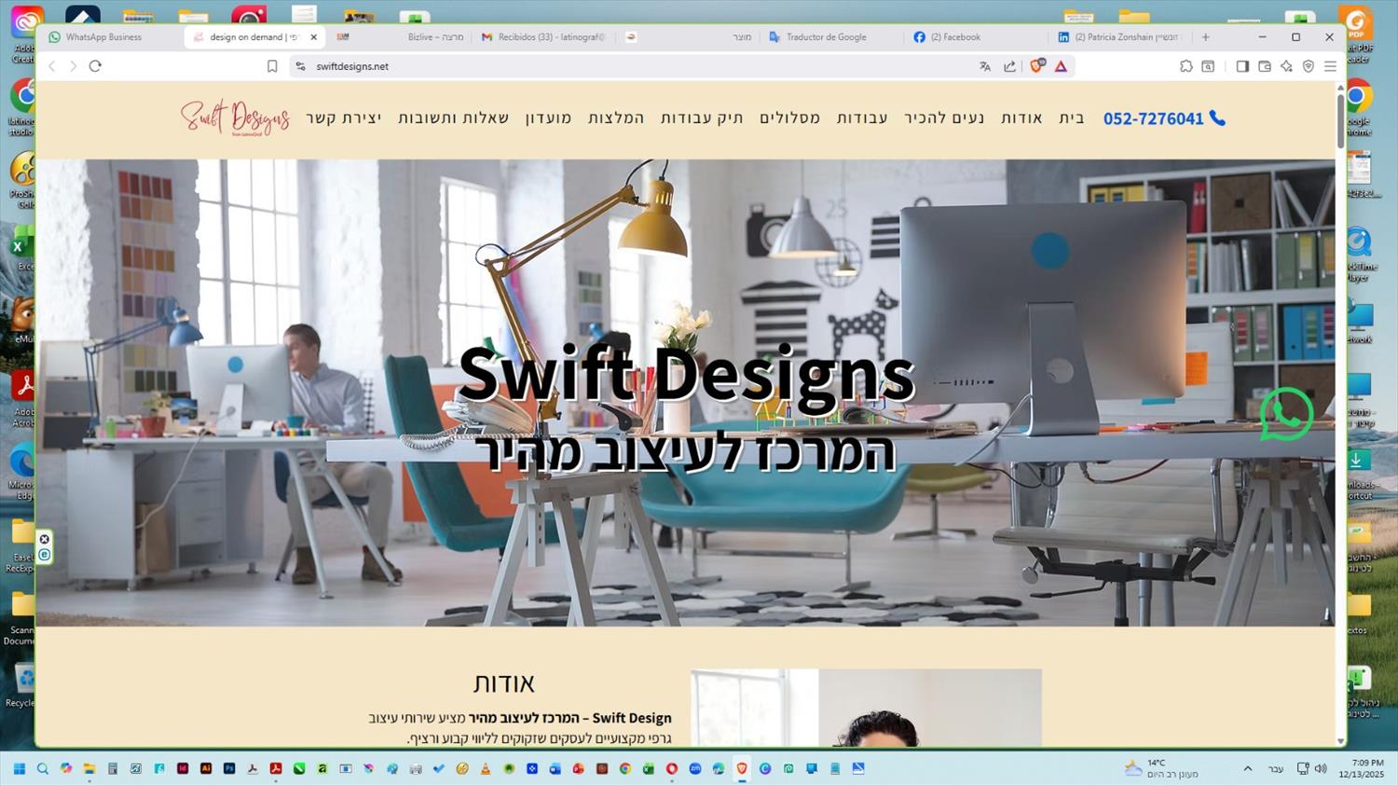Open the browser hamburger menu
The image size is (1398, 786).
[x=1330, y=66]
